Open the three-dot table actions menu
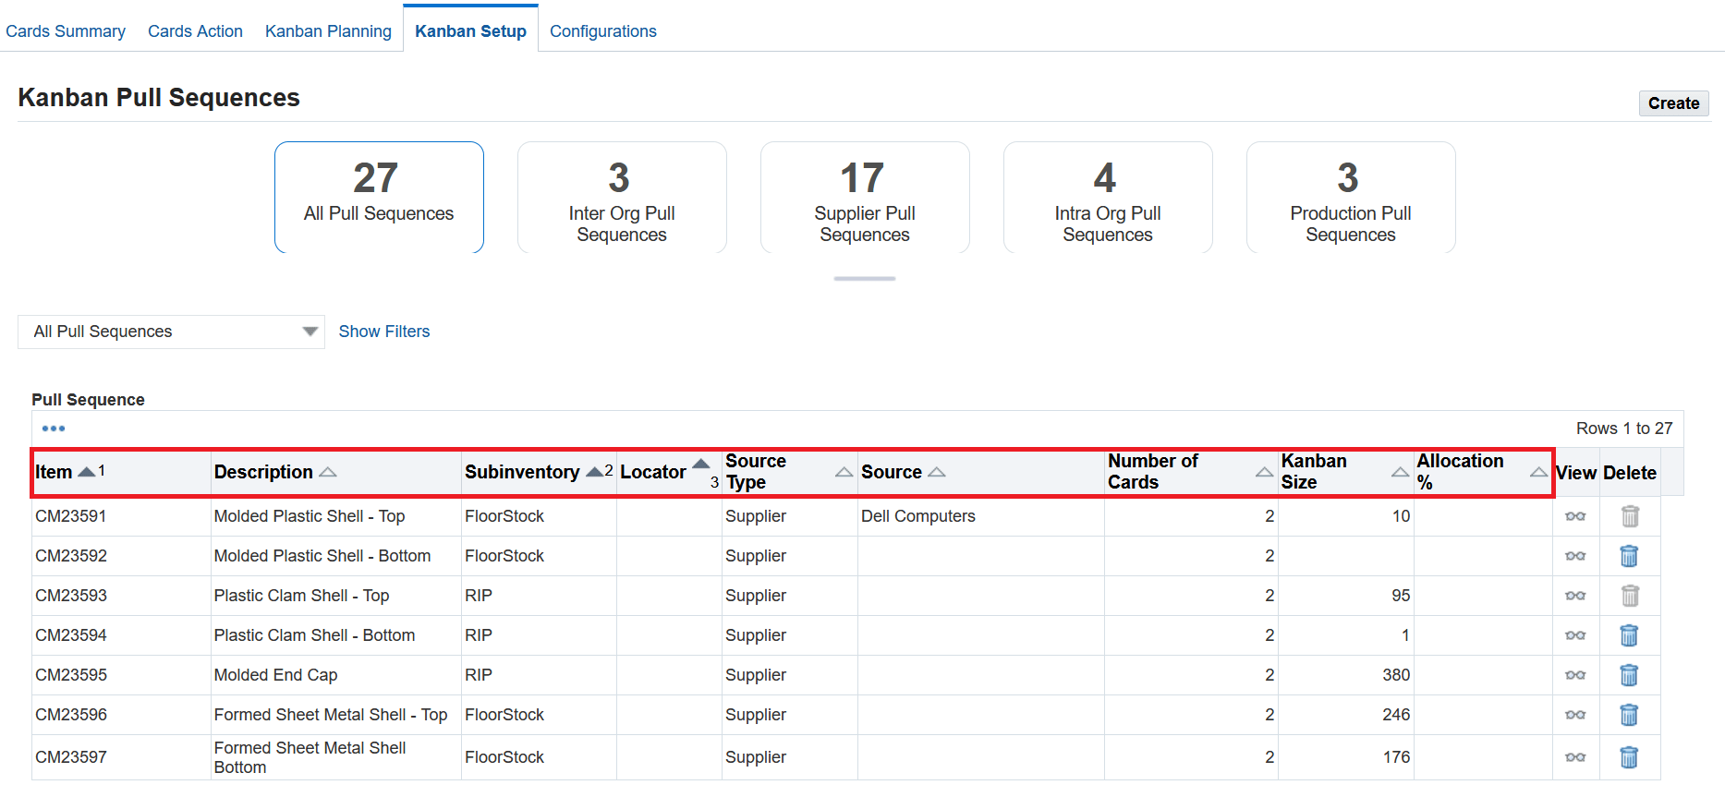 [54, 429]
